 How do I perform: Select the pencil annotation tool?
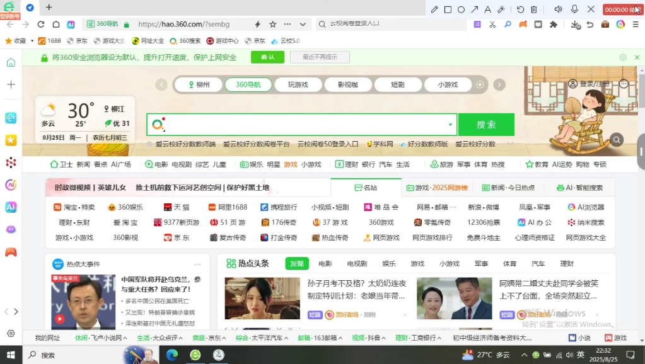coord(434,9)
